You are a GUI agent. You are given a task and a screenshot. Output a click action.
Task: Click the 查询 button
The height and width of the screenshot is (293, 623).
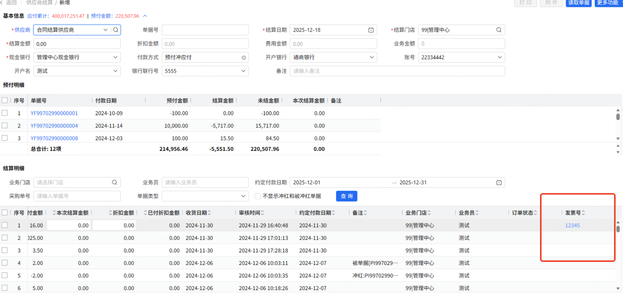(x=346, y=196)
